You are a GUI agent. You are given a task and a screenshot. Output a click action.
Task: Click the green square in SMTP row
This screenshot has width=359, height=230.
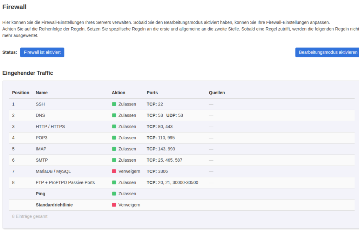tap(114, 160)
